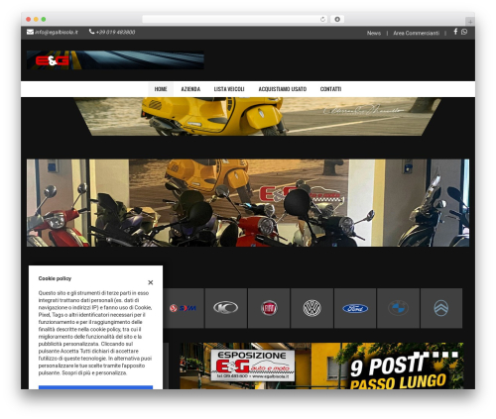Open a new browser tab
Image resolution: width=496 pixels, height=419 pixels.
470,22
